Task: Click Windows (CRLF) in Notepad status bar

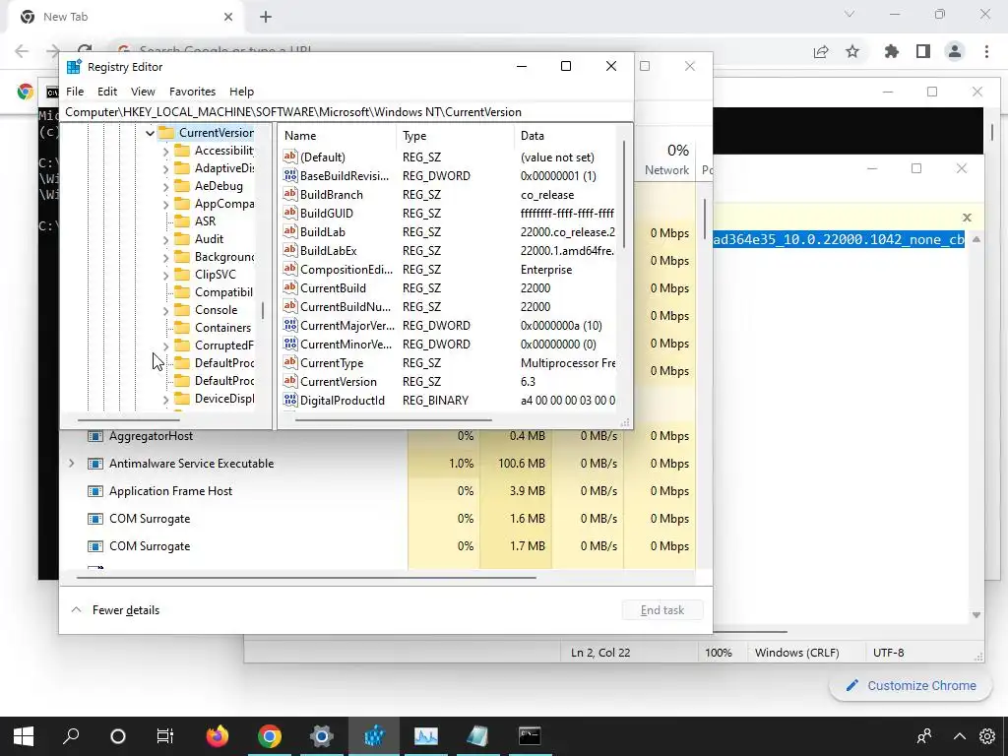Action: pyautogui.click(x=796, y=653)
